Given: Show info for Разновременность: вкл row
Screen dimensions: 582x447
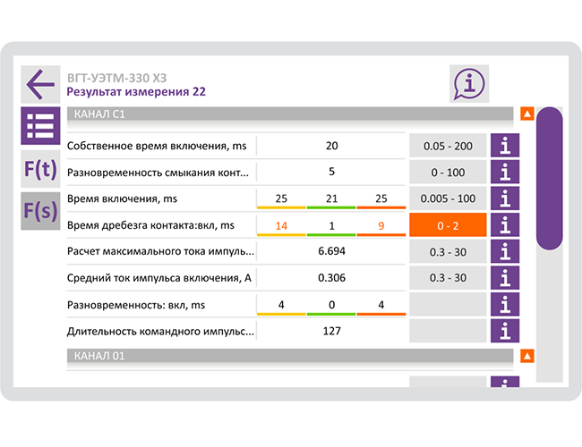Looking at the screenshot, I should 505,304.
